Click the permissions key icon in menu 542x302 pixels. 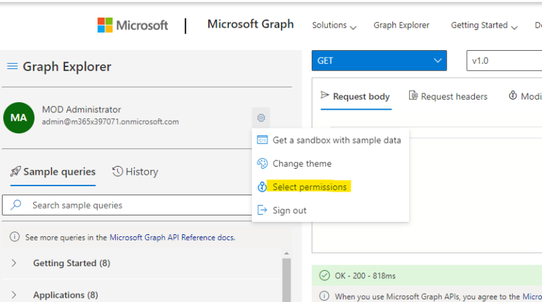(262, 187)
